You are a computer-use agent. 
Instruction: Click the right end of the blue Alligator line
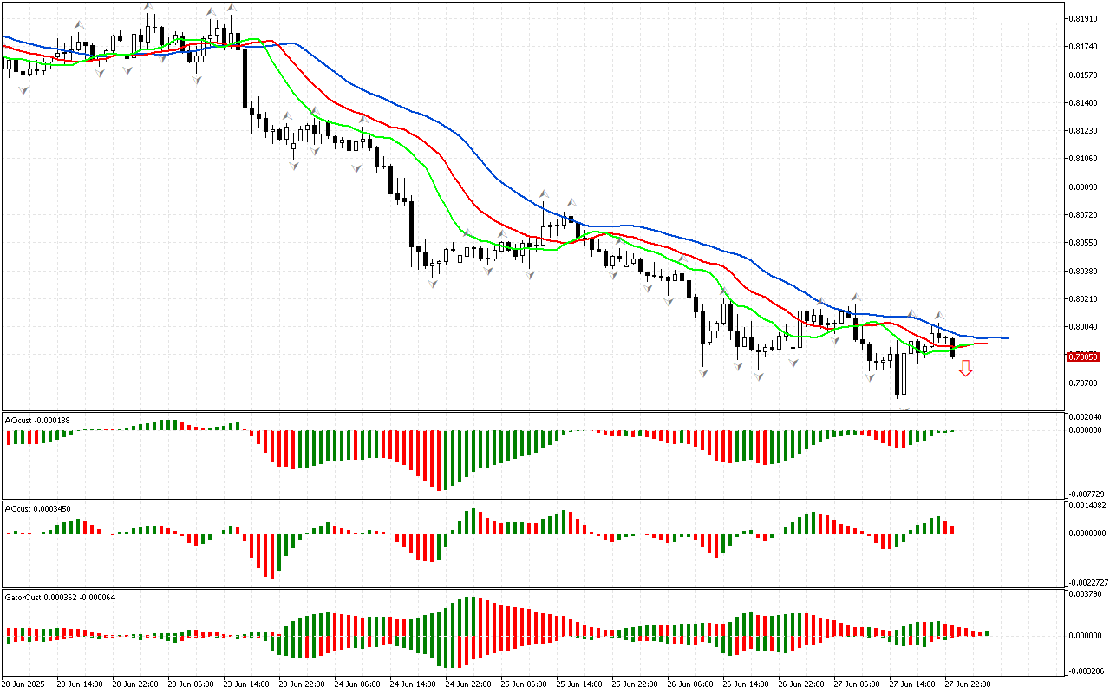1006,338
